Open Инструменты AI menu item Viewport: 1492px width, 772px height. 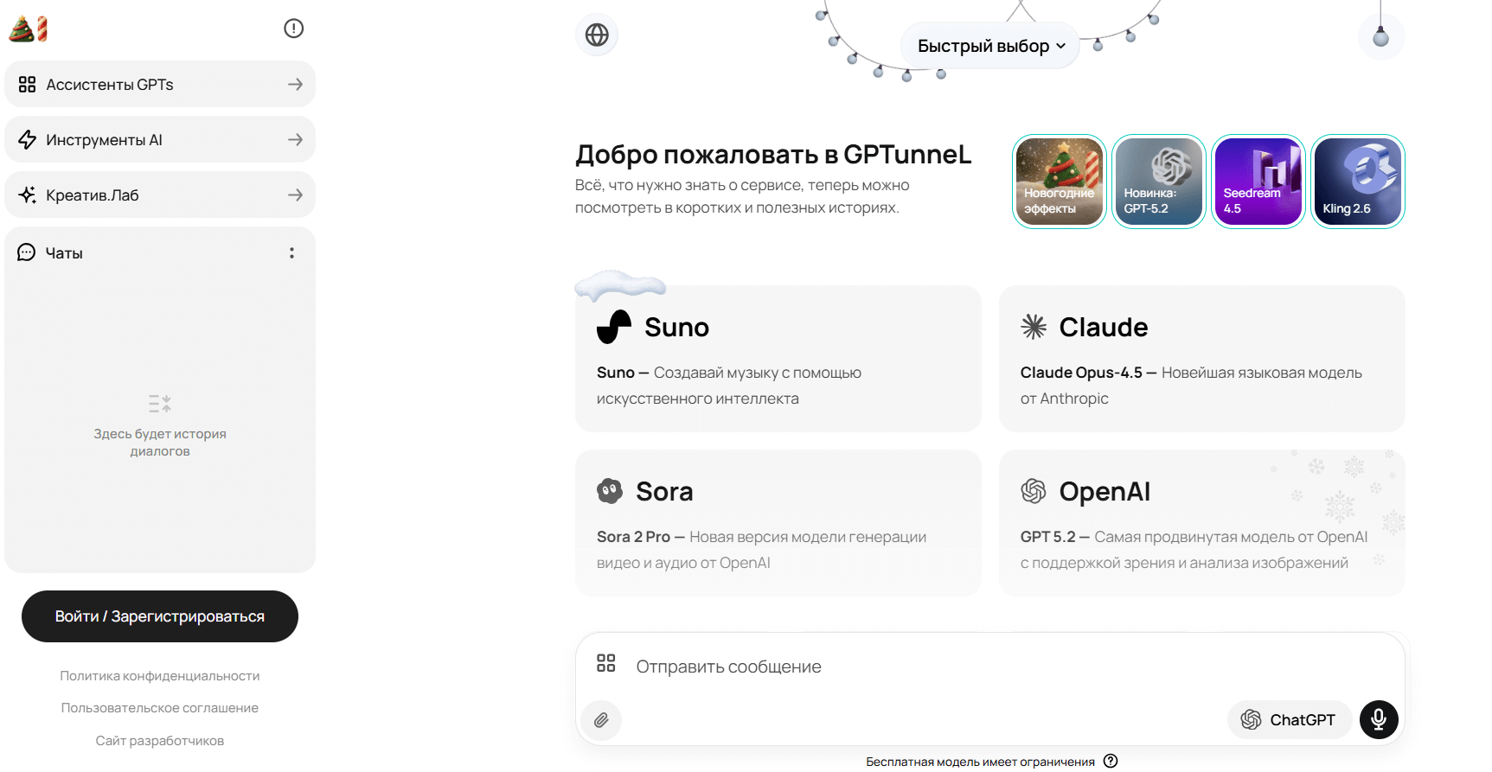160,139
